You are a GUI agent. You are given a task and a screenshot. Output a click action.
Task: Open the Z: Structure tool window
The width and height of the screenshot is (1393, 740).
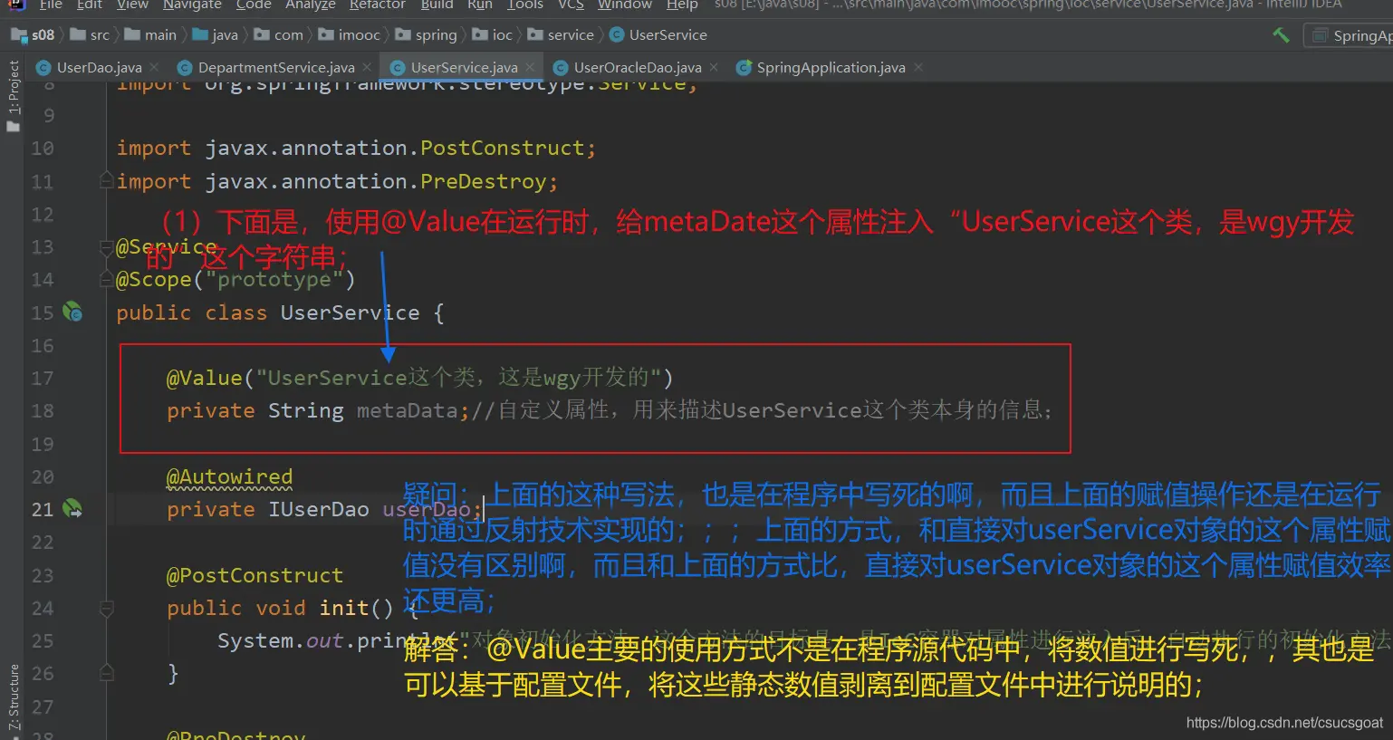[x=13, y=697]
